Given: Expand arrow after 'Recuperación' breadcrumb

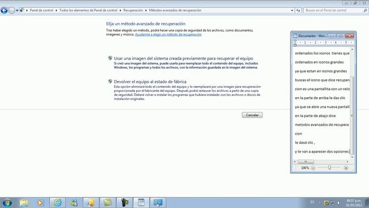Looking at the screenshot, I should coord(146,10).
